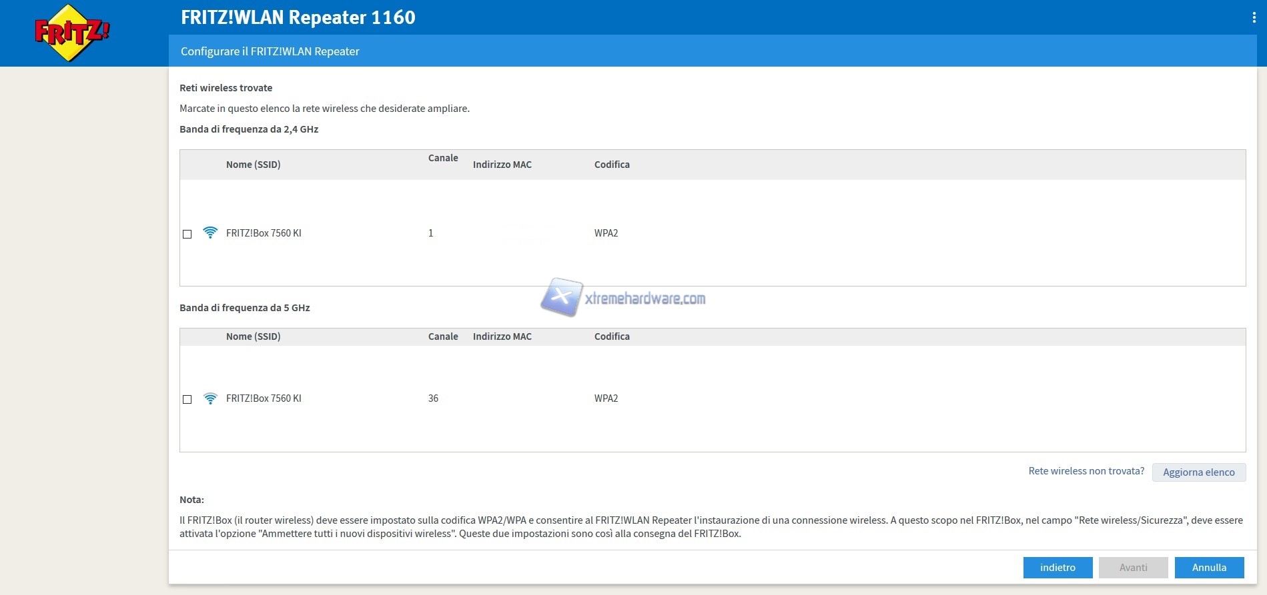Click the FRITZ! logo
This screenshot has height=595, width=1267.
click(x=71, y=33)
